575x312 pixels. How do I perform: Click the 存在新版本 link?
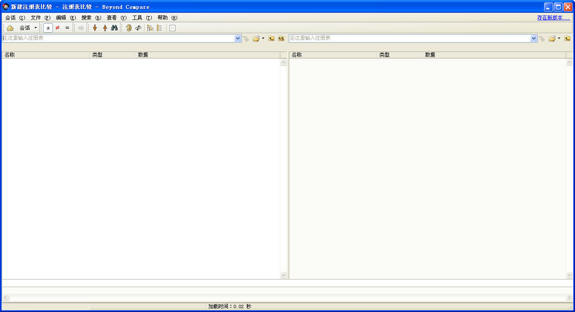tap(553, 18)
